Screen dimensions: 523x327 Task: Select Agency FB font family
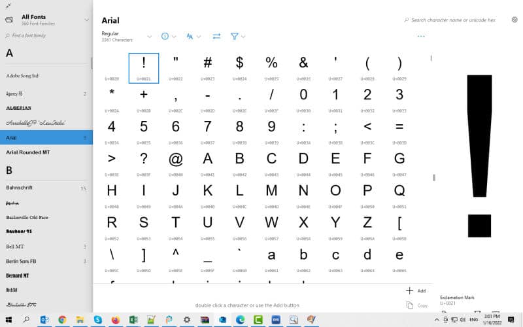(46, 94)
